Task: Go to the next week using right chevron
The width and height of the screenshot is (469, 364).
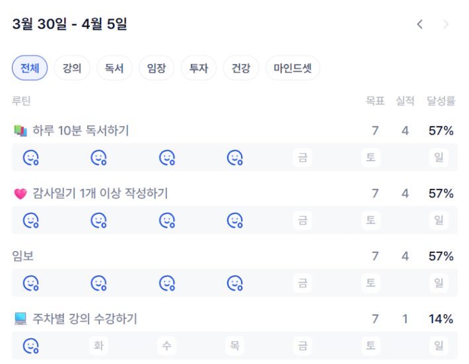Action: 446,24
